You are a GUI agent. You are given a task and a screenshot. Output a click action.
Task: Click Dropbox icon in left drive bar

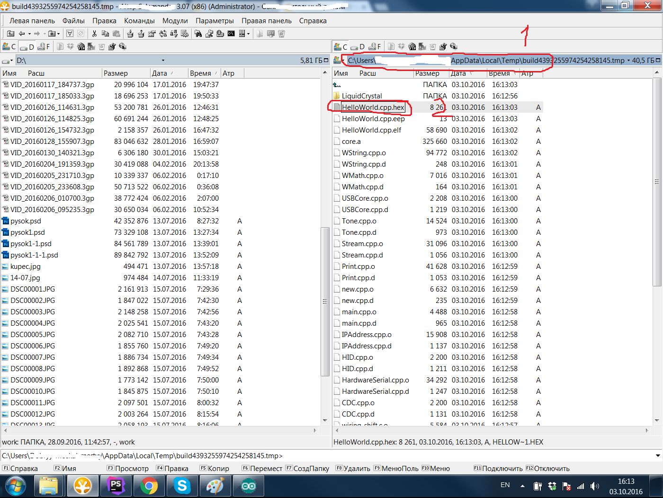click(x=71, y=46)
